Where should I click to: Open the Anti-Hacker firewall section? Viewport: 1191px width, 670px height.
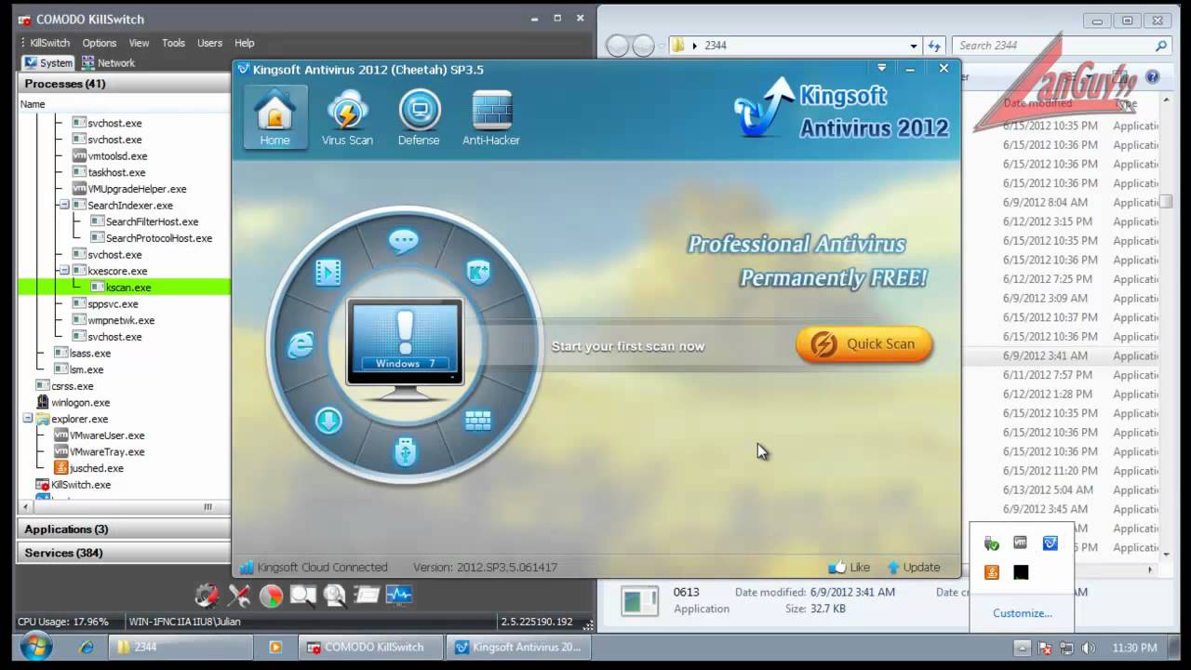[x=491, y=117]
